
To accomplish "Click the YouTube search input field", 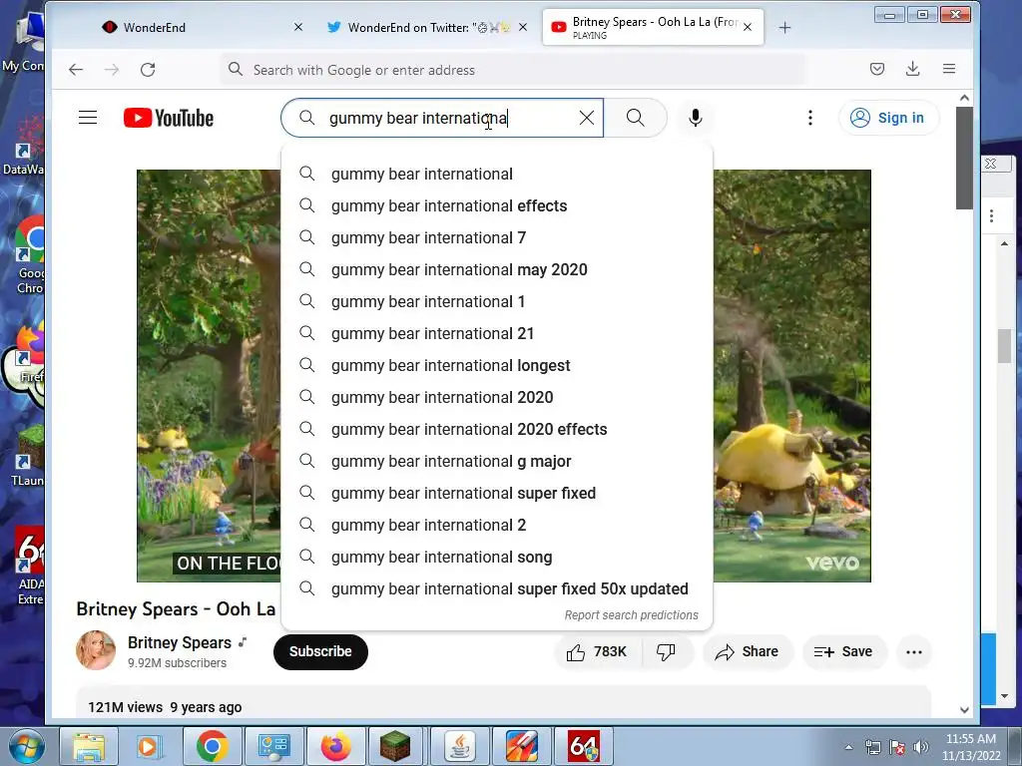I will (x=443, y=118).
